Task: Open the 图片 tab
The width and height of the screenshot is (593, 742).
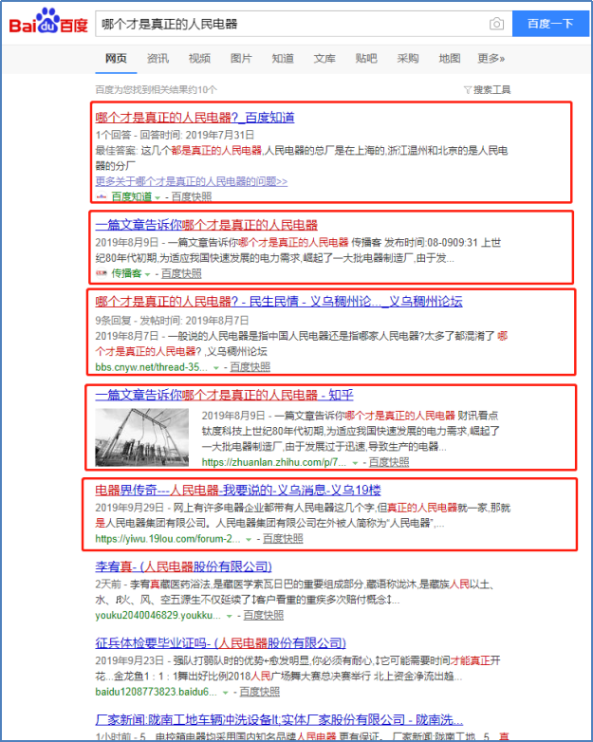Action: coord(241,58)
